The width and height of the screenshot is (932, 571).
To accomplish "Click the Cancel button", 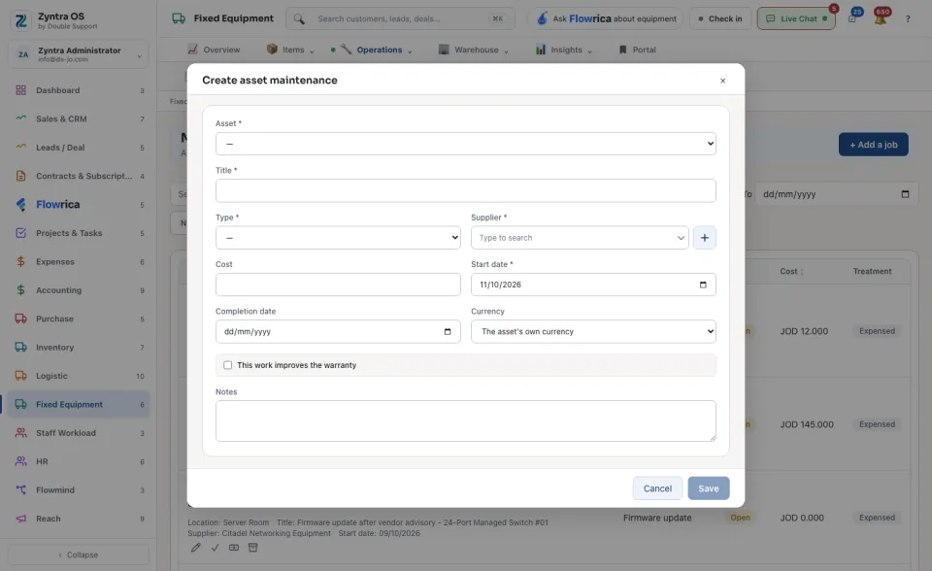I will click(657, 488).
